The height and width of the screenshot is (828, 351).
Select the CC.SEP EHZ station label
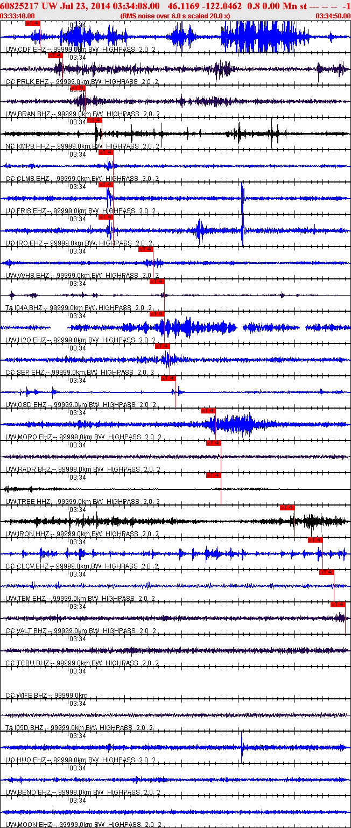25,372
